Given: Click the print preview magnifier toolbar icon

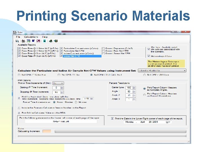Looking at the screenshot, I should pos(17,41).
